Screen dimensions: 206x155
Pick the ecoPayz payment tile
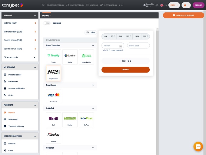(x=86, y=120)
